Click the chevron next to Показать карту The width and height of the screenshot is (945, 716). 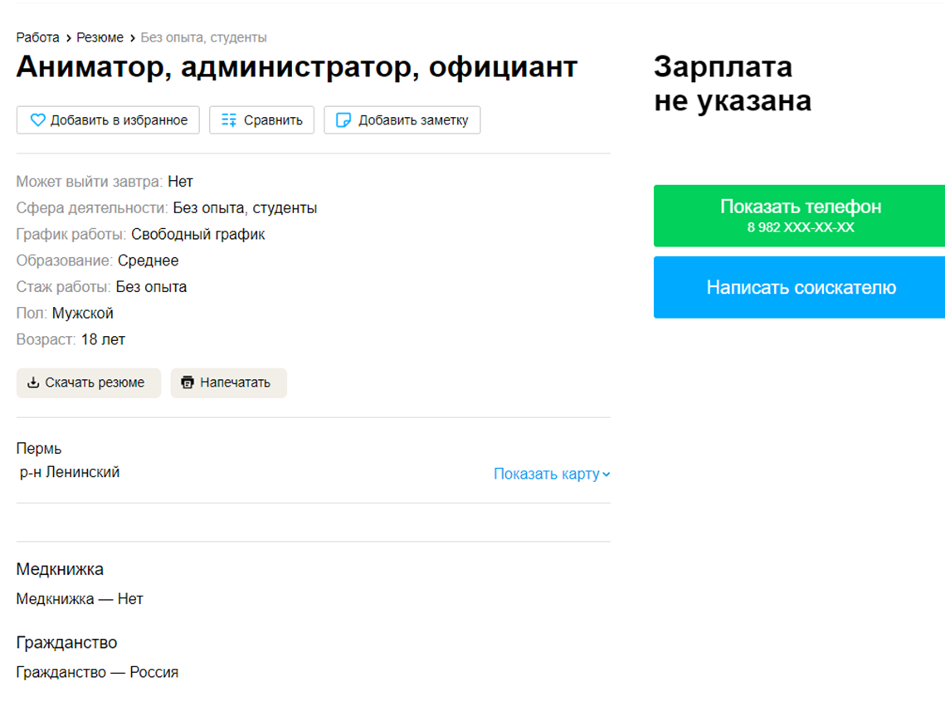606,475
